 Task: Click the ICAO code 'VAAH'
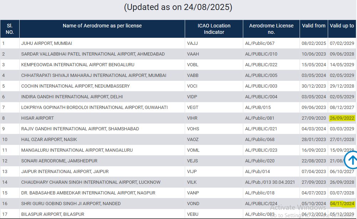click(x=193, y=54)
